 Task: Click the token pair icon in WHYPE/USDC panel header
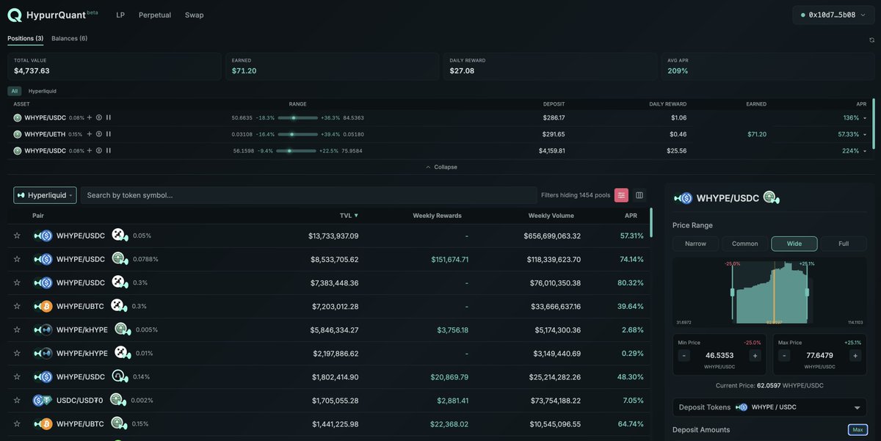click(x=683, y=198)
